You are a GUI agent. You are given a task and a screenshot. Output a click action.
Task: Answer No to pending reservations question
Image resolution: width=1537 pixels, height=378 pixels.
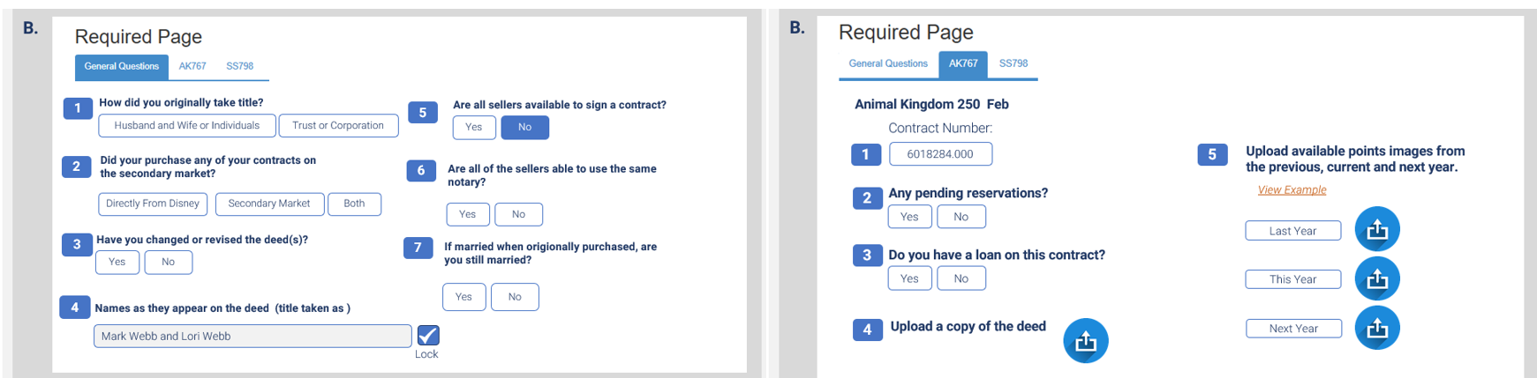[961, 217]
